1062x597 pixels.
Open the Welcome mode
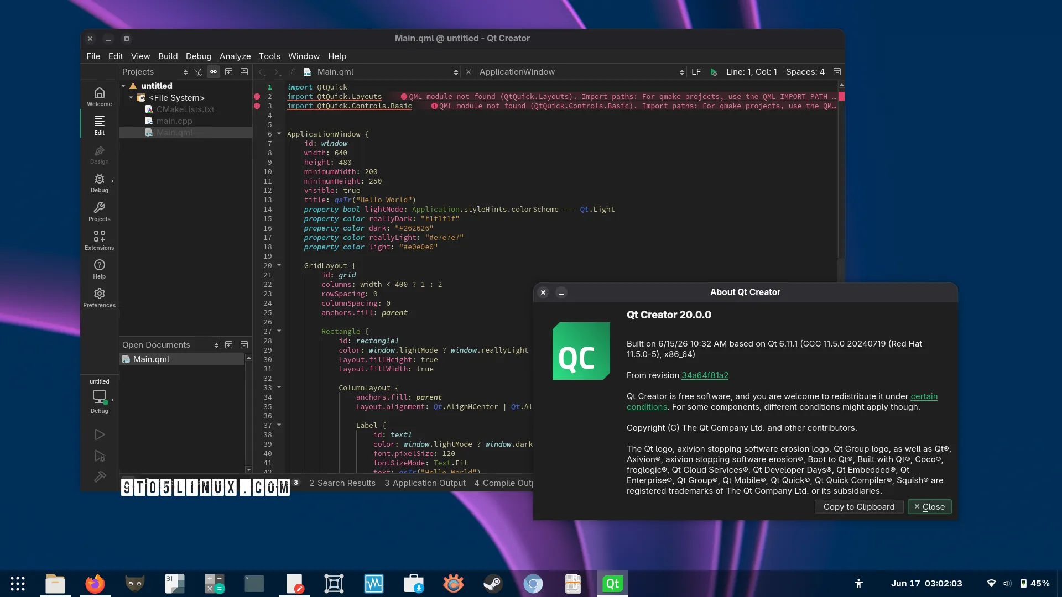pyautogui.click(x=99, y=97)
